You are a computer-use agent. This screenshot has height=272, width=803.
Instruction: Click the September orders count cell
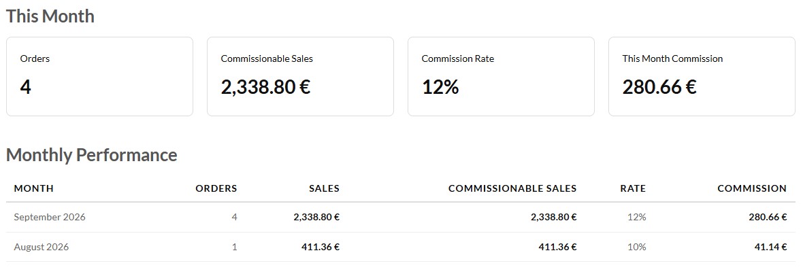pos(235,218)
